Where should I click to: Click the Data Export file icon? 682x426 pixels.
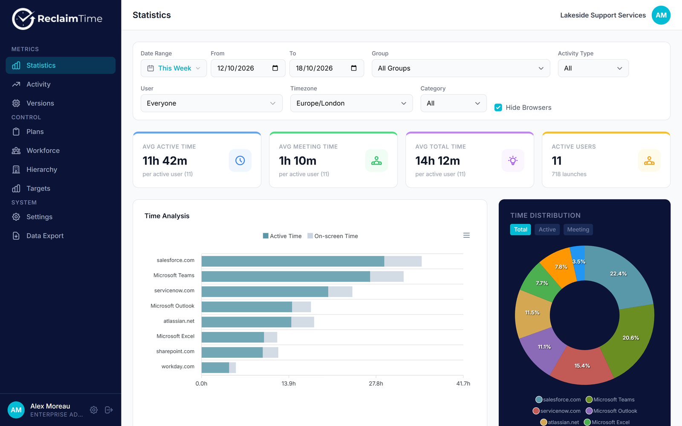(16, 236)
